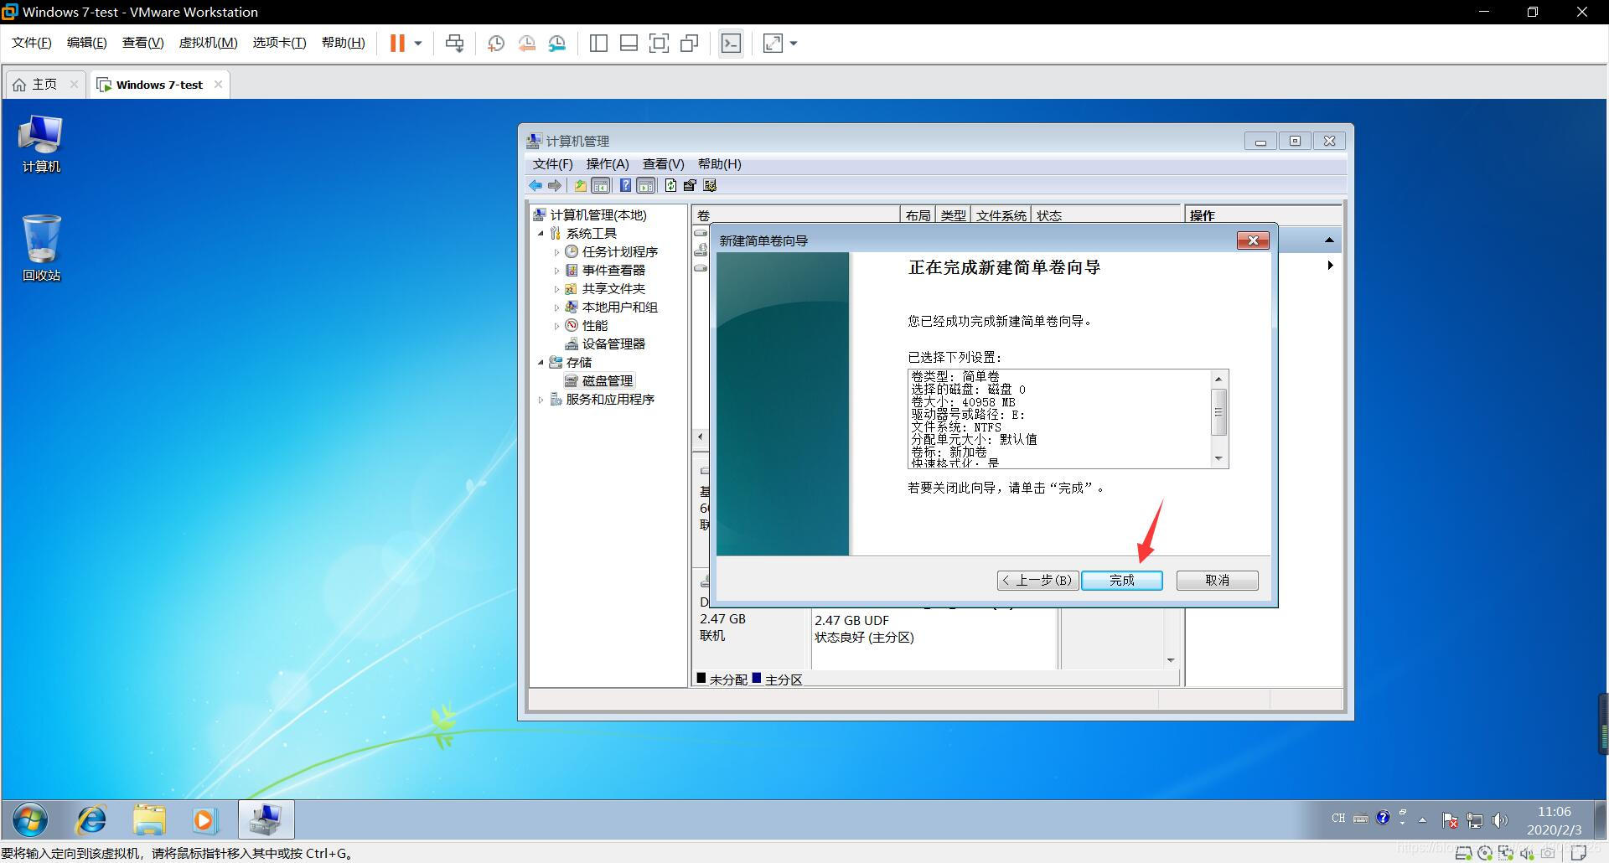Click the 计算机管理 taskbar button

(266, 819)
